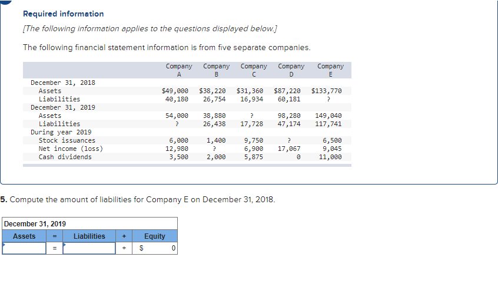Click the $31,360 assets value
This screenshot has height=293, width=498.
tap(250, 91)
